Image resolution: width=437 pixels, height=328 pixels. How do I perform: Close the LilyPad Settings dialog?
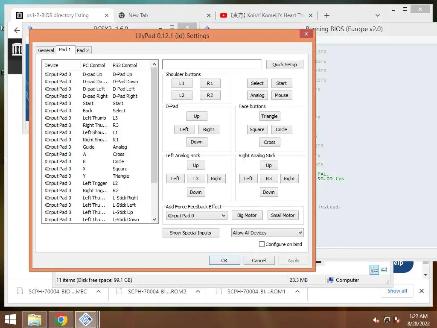point(306,34)
